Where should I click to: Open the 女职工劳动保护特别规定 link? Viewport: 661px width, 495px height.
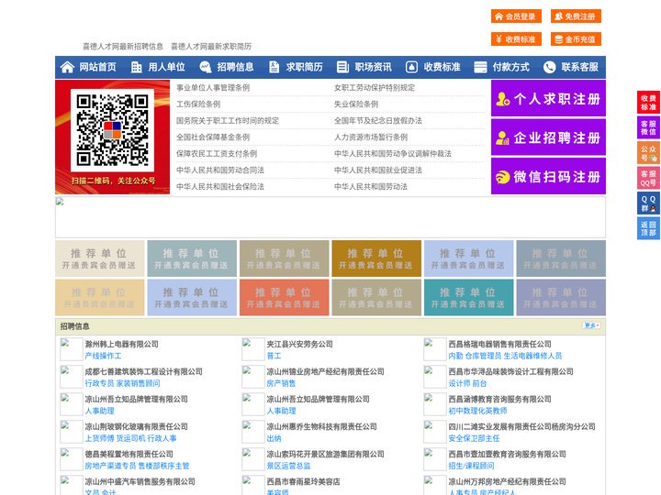(375, 88)
